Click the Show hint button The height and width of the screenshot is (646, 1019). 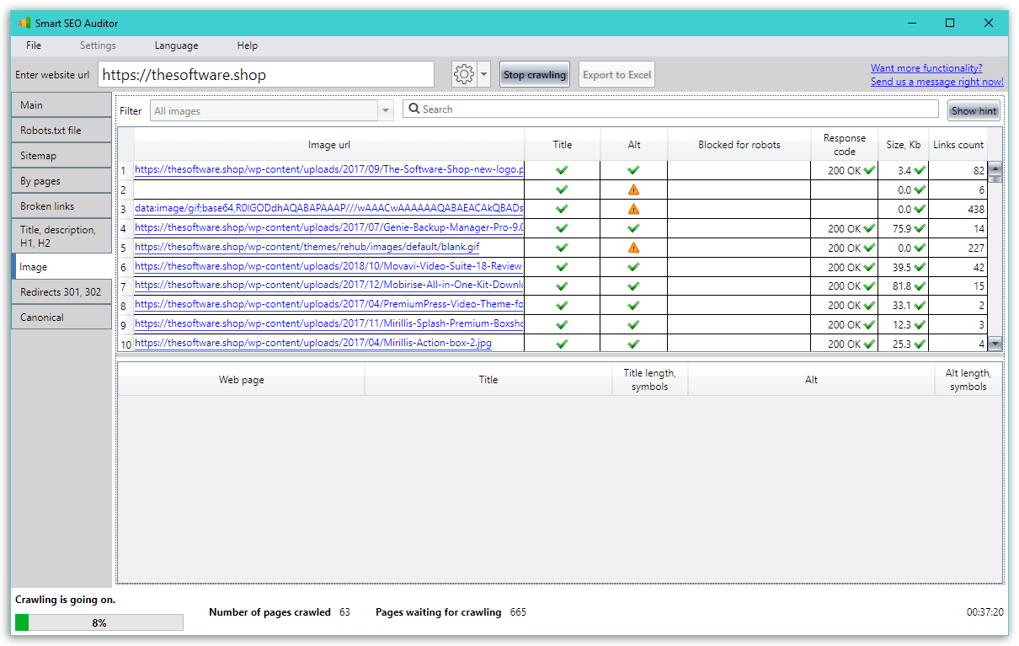974,109
